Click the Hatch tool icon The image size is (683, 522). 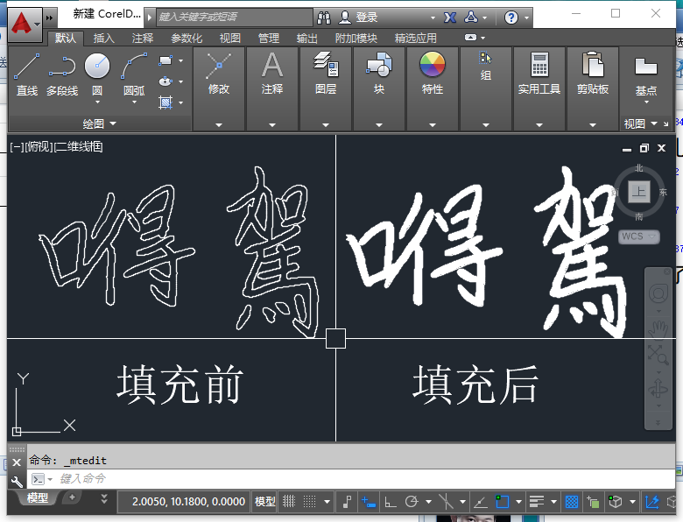[x=165, y=102]
